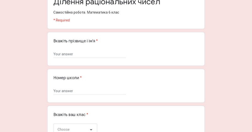Click the 'Choose' placeholder text
This screenshot has width=252, height=132.
64,129
